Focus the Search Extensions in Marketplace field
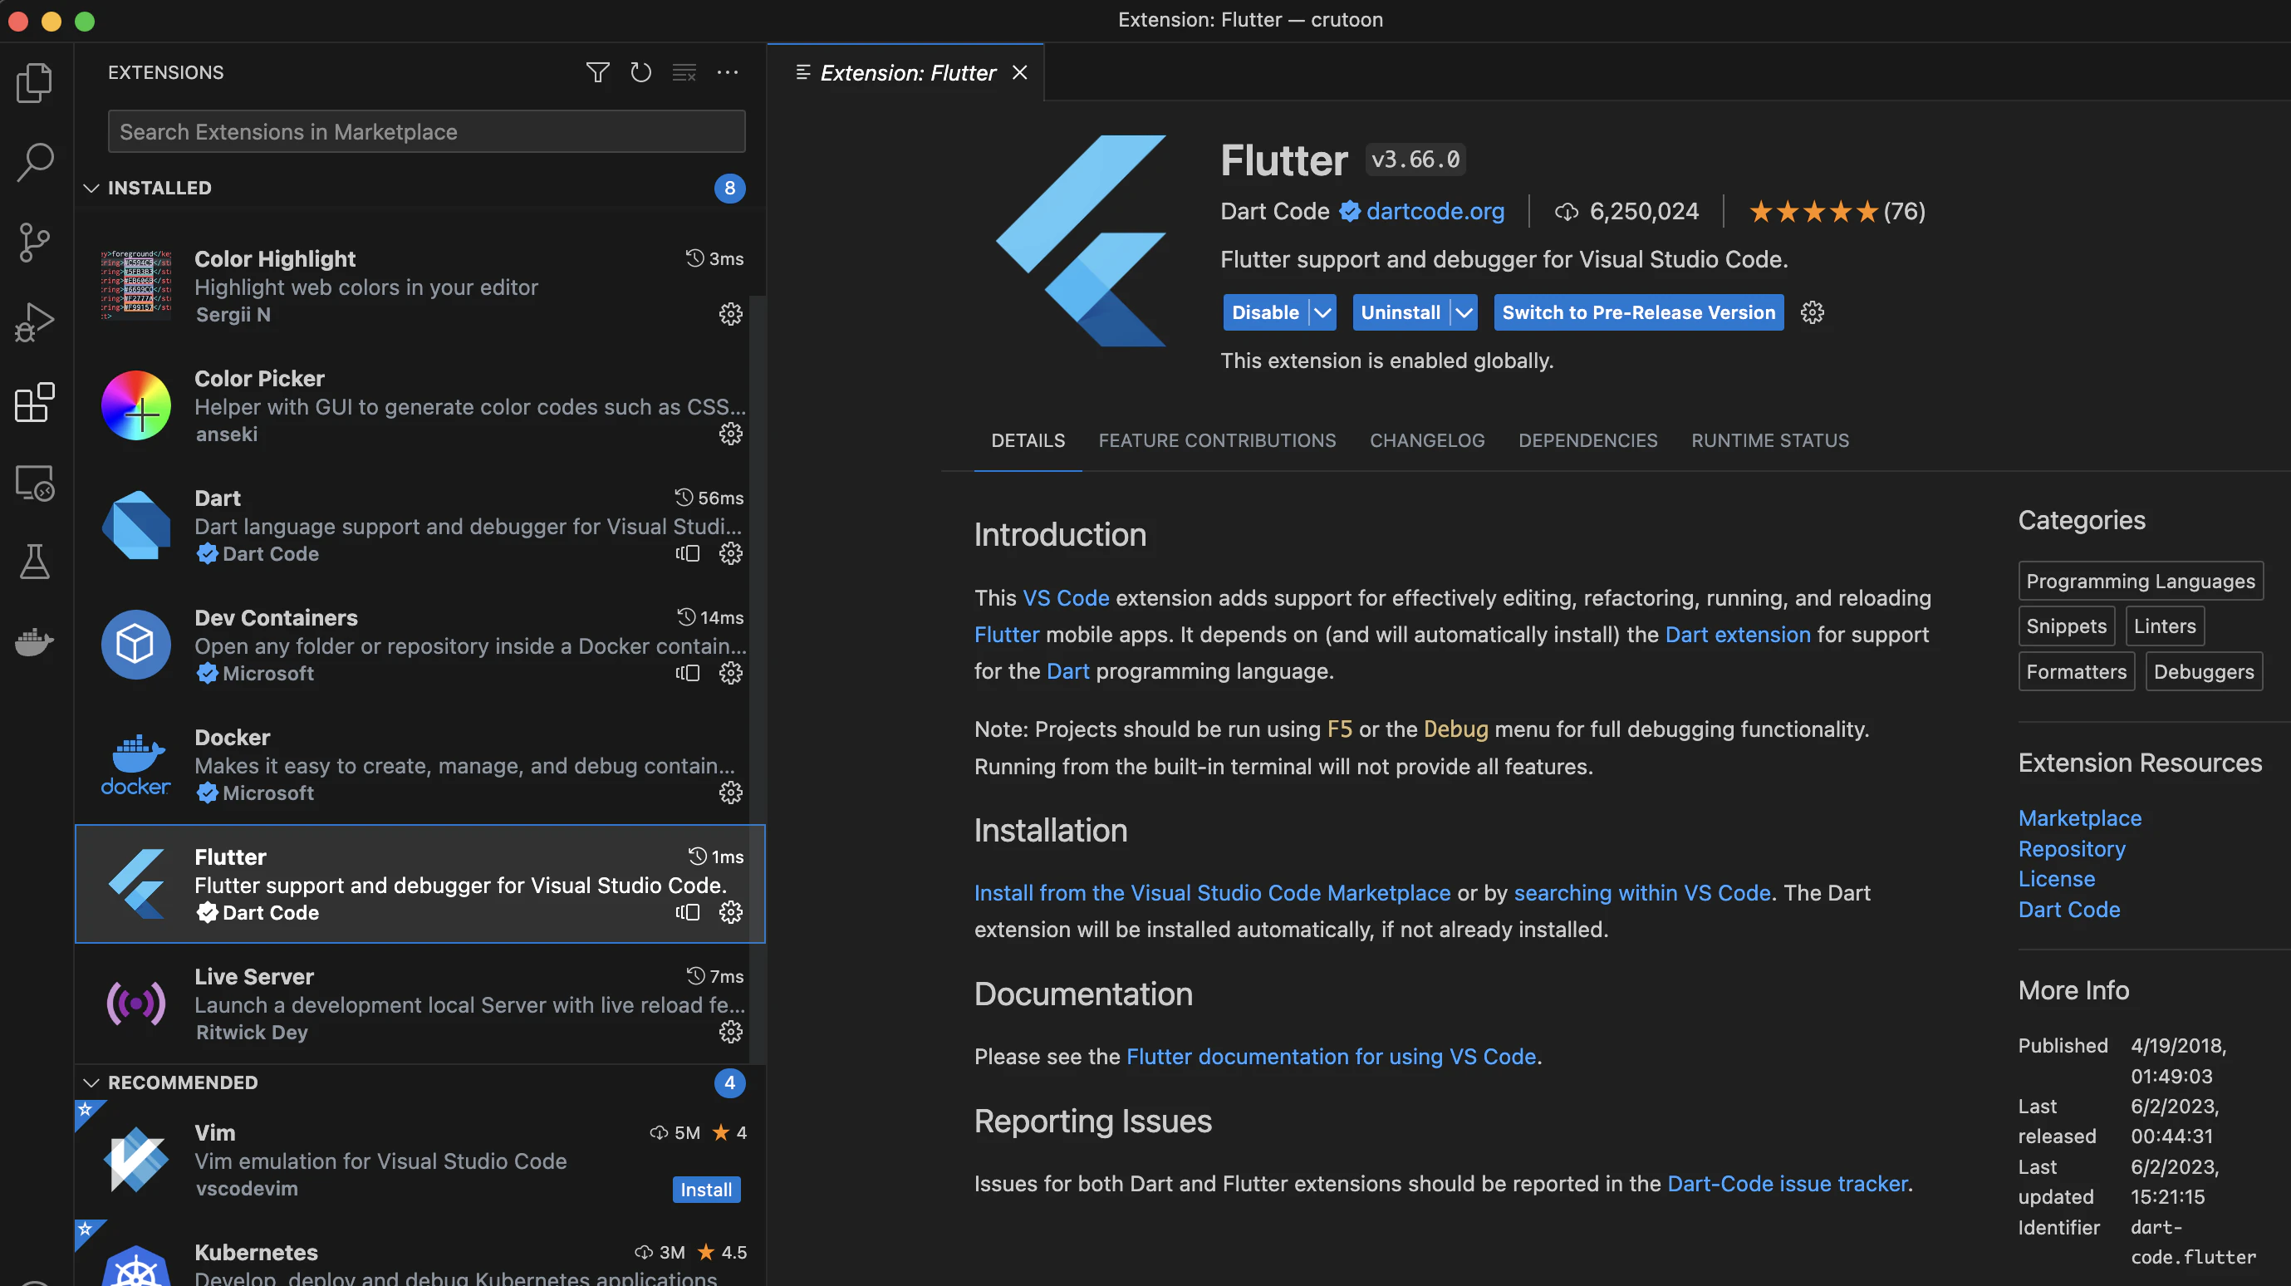Viewport: 2291px width, 1286px height. [x=426, y=131]
